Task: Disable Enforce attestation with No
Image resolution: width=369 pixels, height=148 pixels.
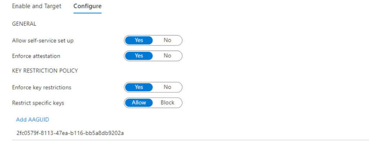Action: (167, 56)
